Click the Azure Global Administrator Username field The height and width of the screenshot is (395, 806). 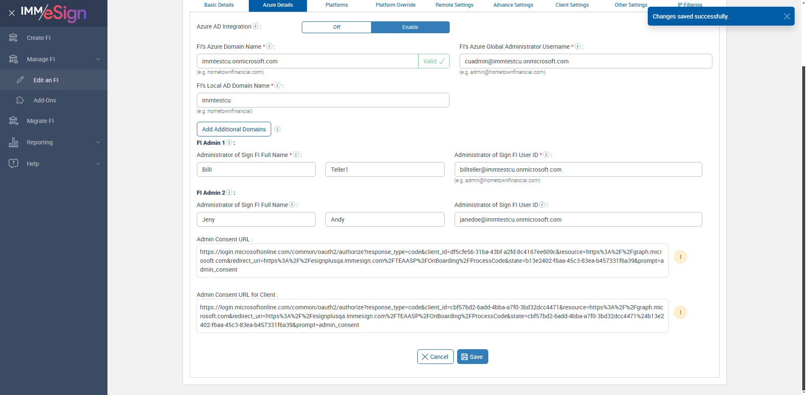coord(586,61)
